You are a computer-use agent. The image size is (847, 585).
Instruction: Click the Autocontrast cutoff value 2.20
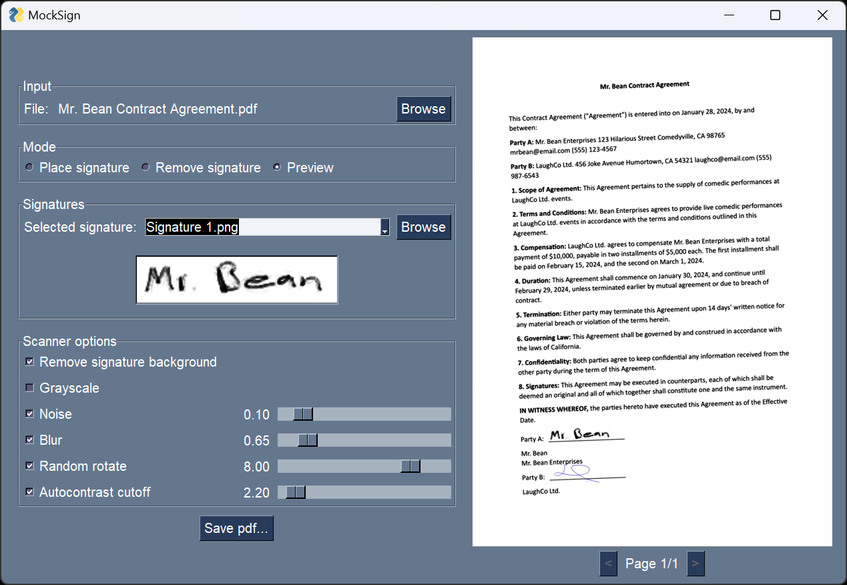(x=256, y=493)
